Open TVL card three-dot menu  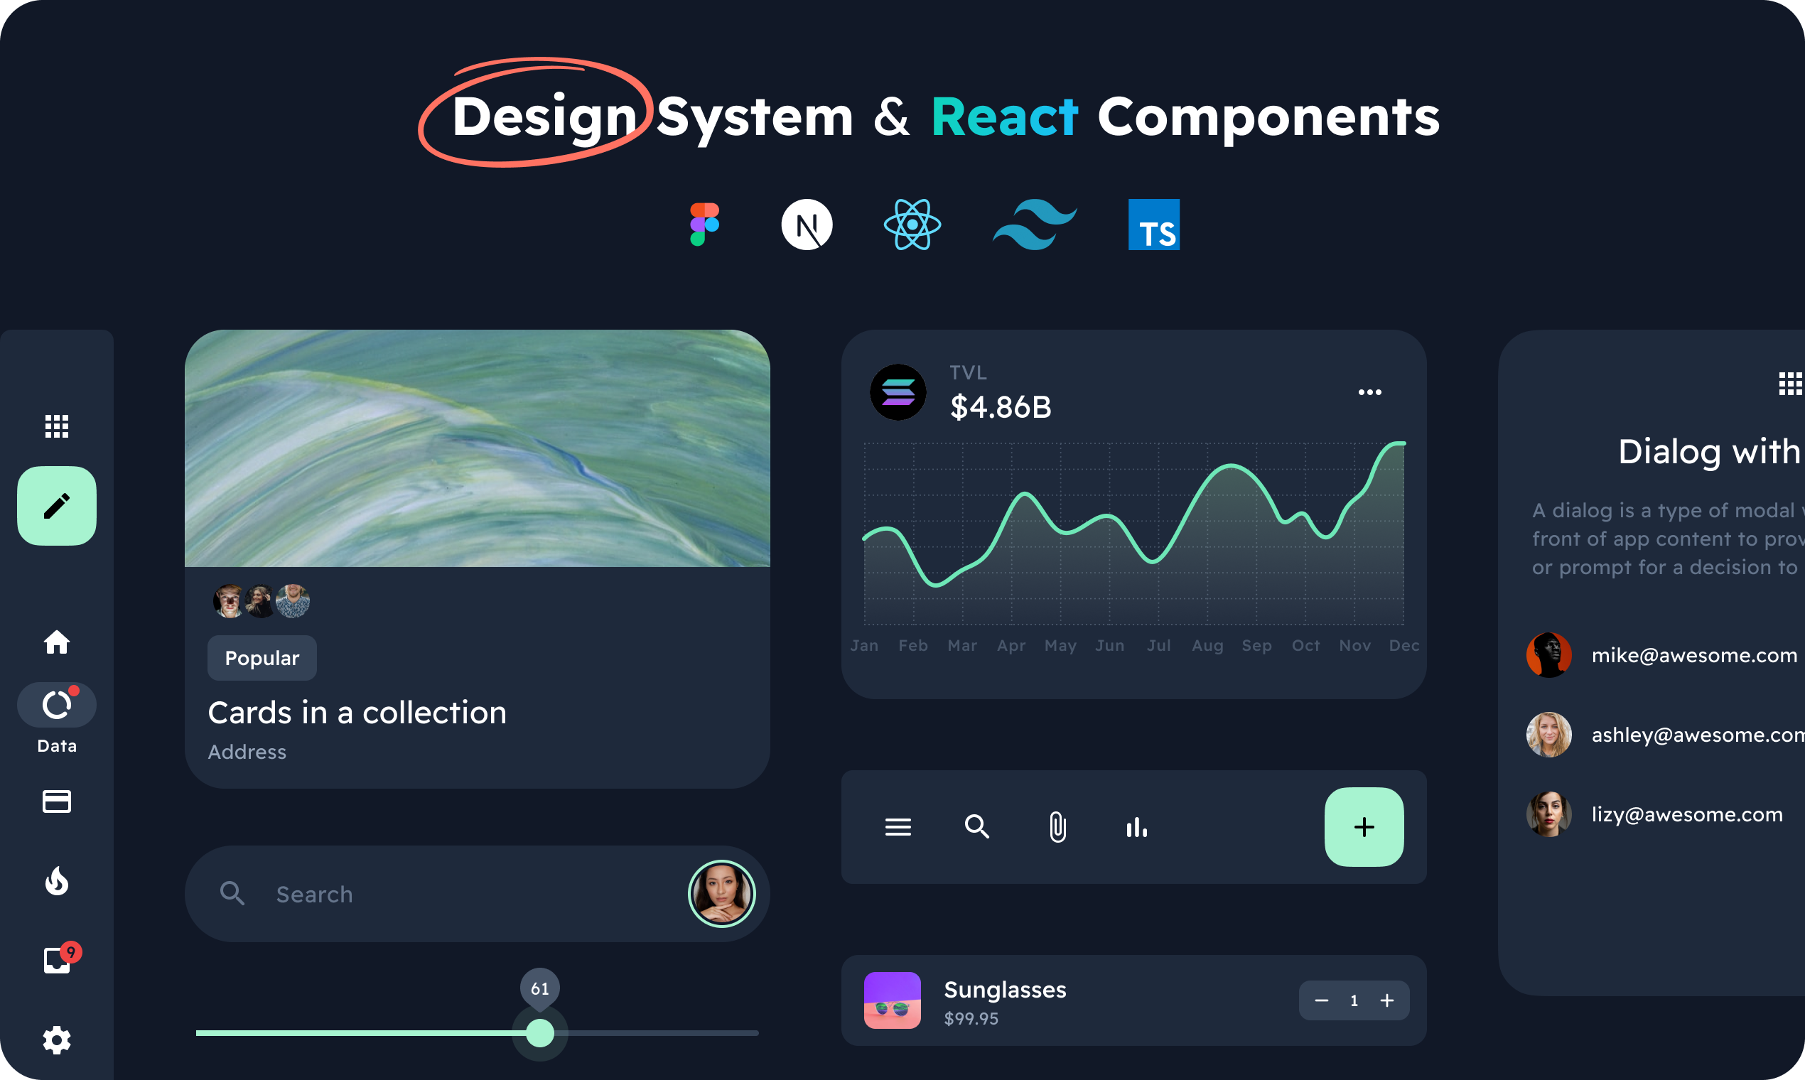click(x=1369, y=392)
